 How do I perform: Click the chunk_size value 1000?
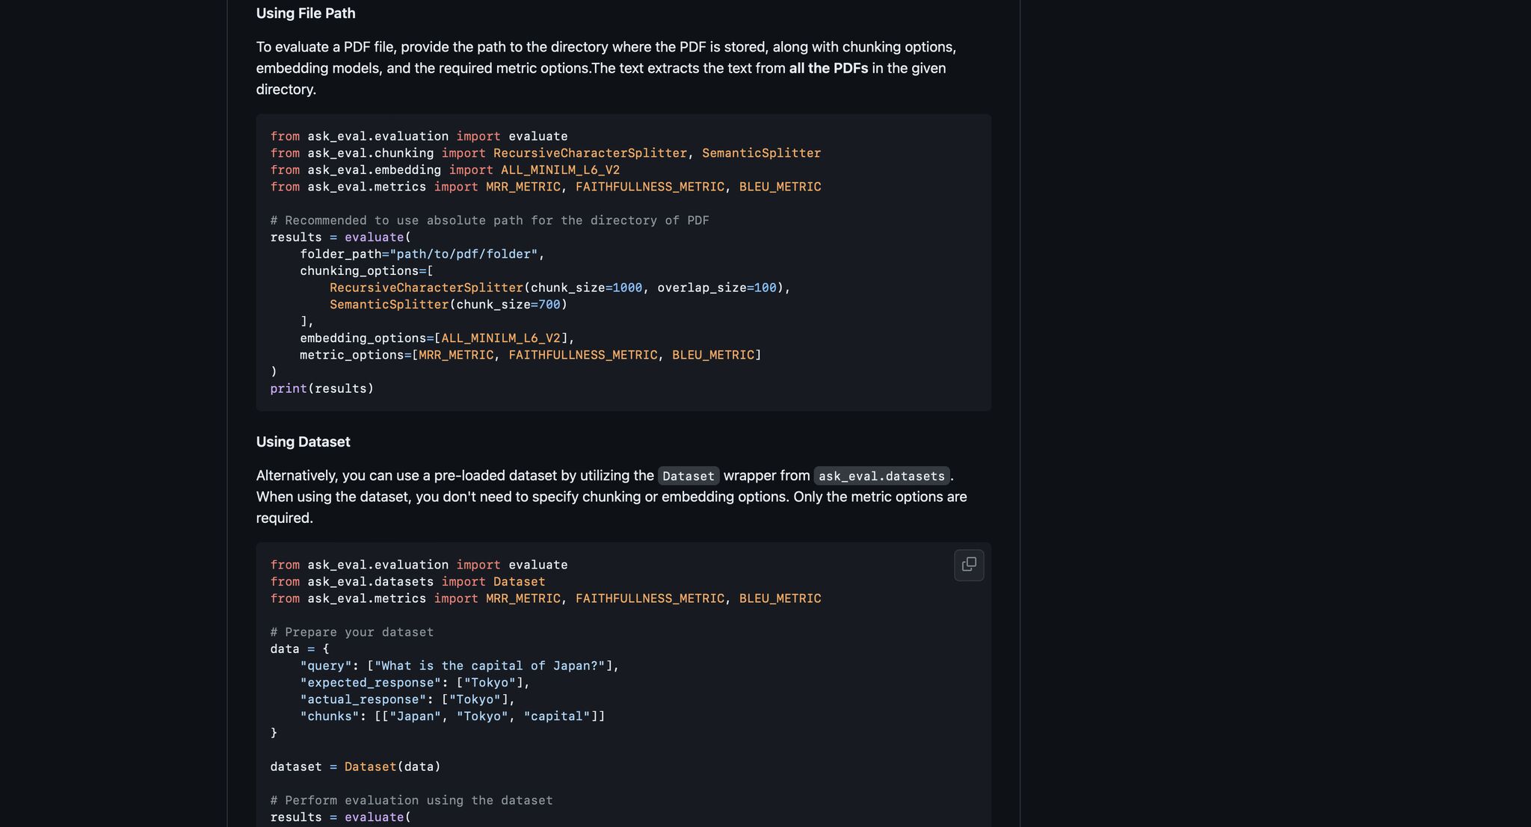[627, 288]
